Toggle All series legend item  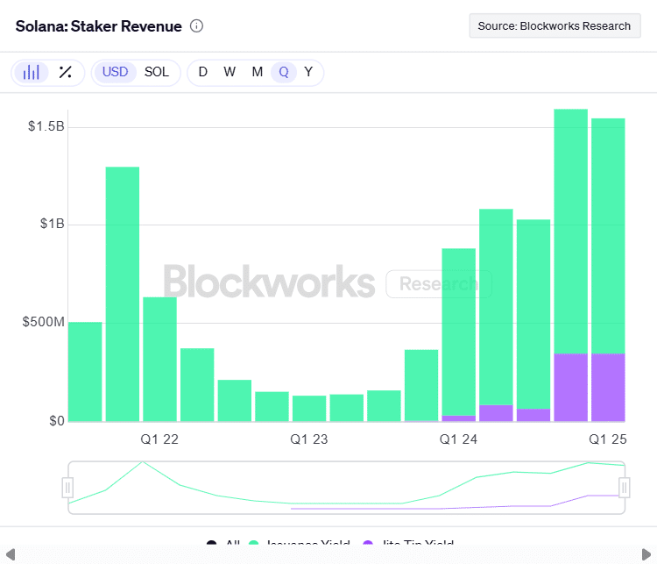tap(223, 546)
